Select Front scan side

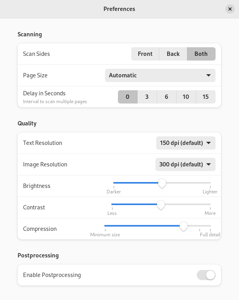tap(145, 54)
